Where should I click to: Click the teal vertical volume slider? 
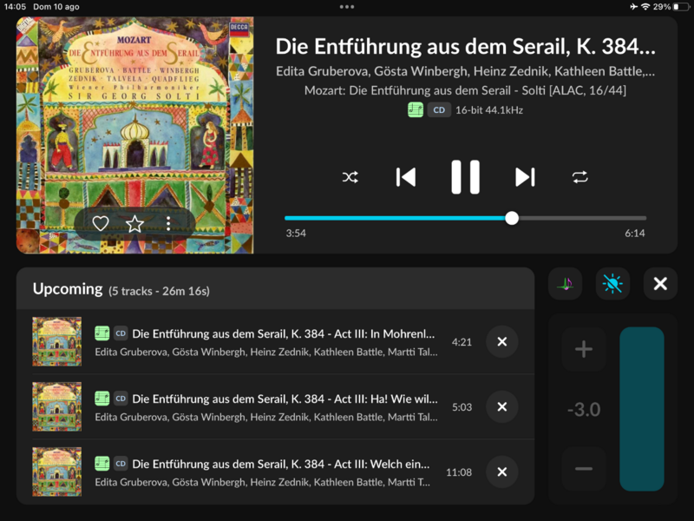click(x=642, y=408)
